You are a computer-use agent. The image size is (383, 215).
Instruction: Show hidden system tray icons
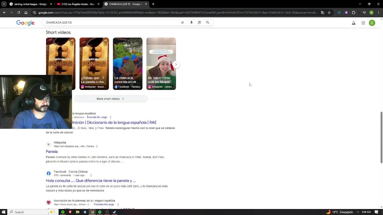coord(358,212)
